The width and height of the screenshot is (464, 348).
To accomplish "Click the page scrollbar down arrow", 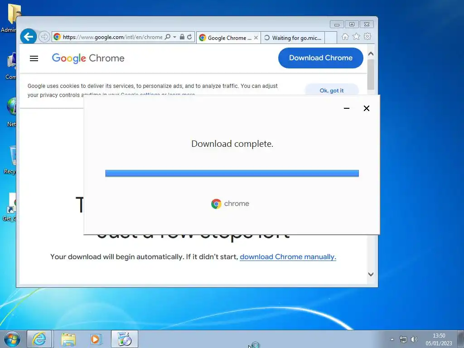I will tap(371, 274).
